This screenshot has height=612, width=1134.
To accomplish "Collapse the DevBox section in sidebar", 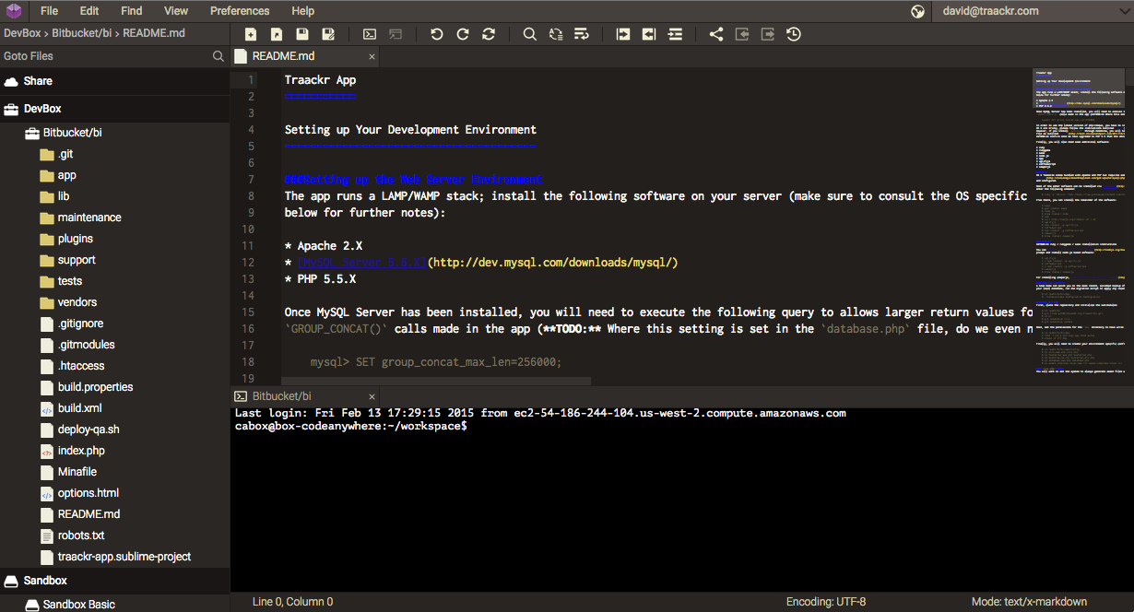I will [114, 109].
